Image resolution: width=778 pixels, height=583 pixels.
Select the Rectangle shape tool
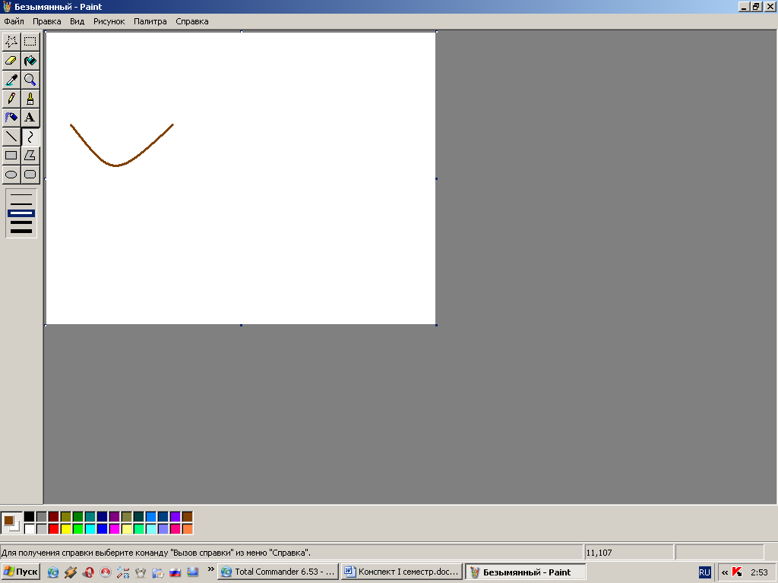(11, 155)
